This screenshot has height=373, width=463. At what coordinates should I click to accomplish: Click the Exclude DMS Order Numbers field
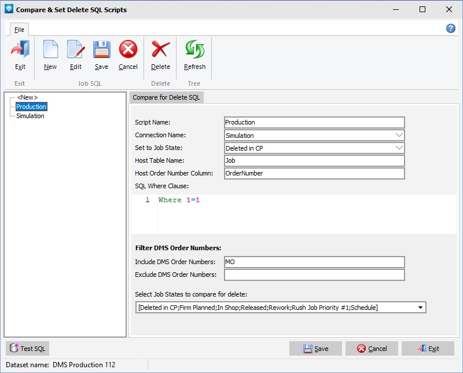click(x=314, y=275)
